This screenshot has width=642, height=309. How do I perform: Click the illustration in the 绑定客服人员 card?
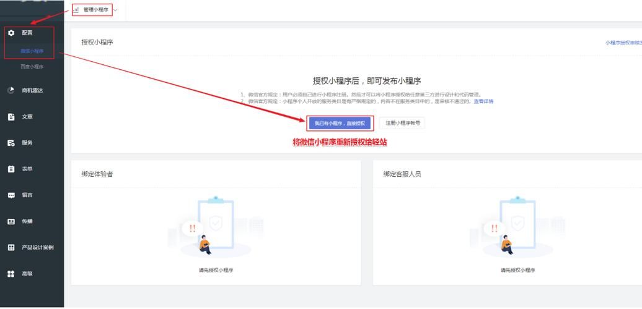[518, 227]
